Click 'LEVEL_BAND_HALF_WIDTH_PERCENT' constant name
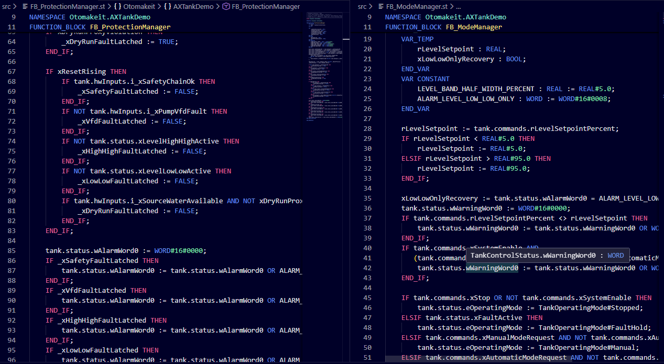The image size is (664, 364). coord(476,89)
